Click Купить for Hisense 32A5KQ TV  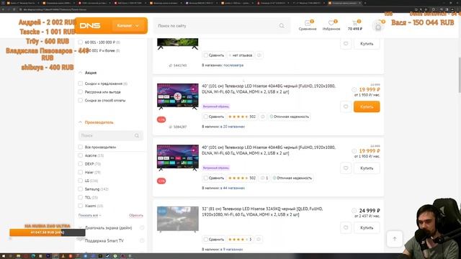tap(367, 227)
